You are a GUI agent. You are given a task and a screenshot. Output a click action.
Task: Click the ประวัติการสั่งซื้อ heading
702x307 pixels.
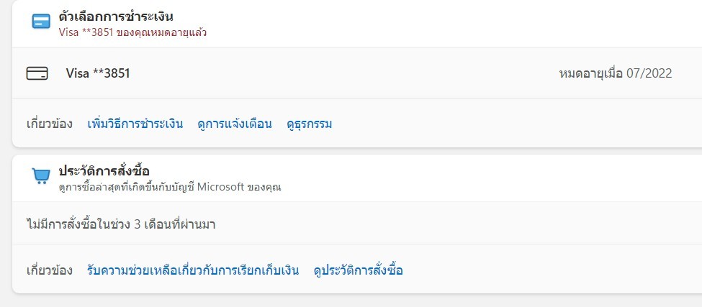104,171
